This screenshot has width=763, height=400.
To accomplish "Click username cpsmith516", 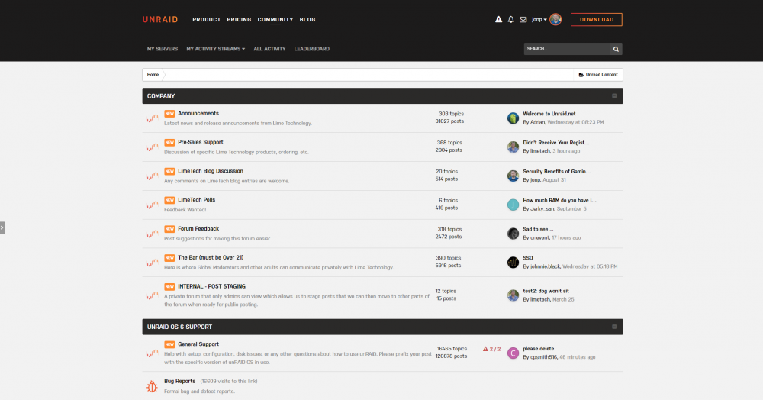I will tap(543, 357).
